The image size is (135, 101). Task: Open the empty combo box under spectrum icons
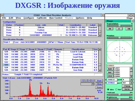(87, 84)
